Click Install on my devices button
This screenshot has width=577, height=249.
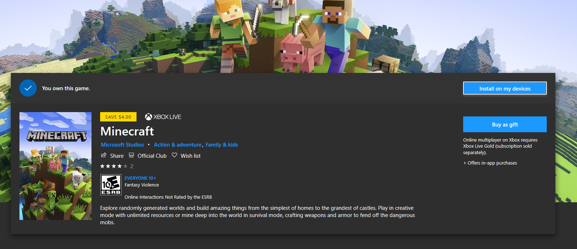(505, 88)
